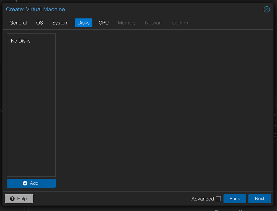Open the CPU tab
The image size is (277, 211).
(x=104, y=23)
